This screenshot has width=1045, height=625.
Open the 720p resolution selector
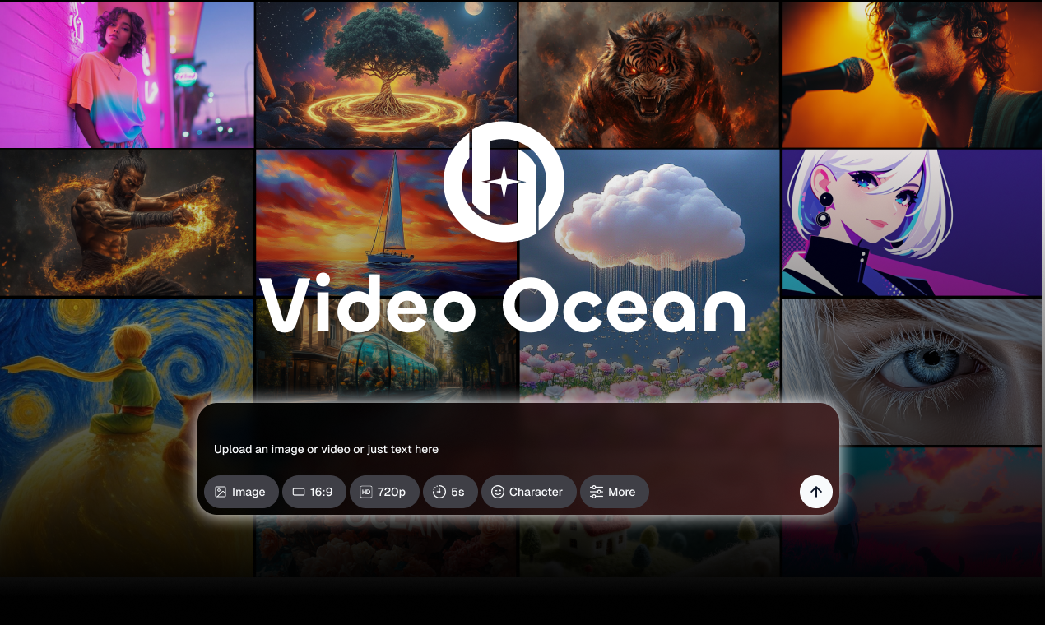[384, 492]
